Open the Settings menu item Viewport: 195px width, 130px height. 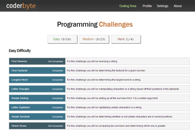pyautogui.click(x=162, y=6)
